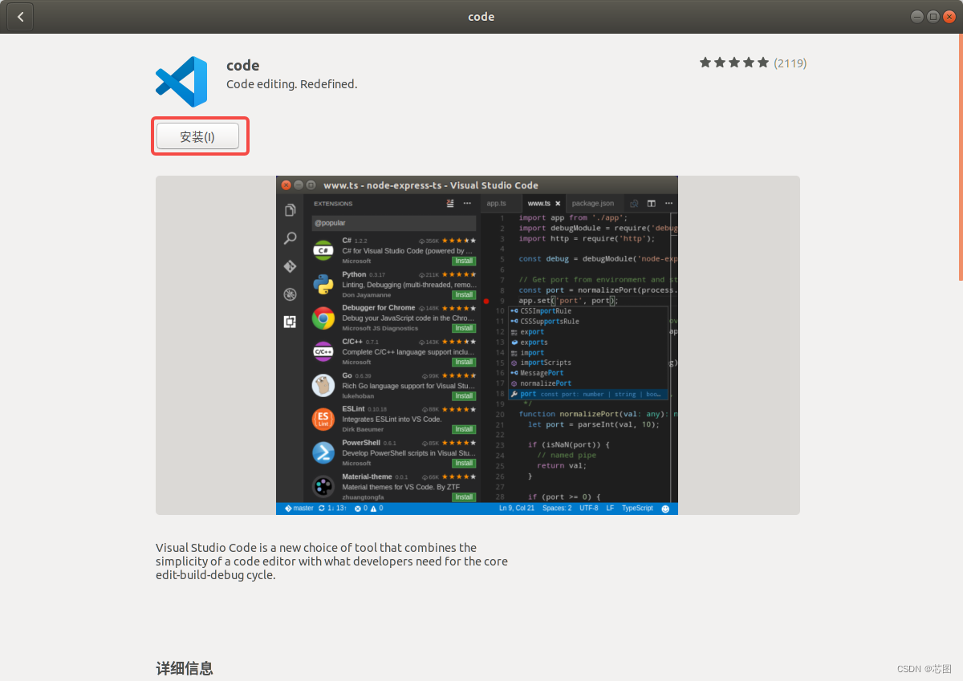Click Install next to the Python extension

coord(464,294)
